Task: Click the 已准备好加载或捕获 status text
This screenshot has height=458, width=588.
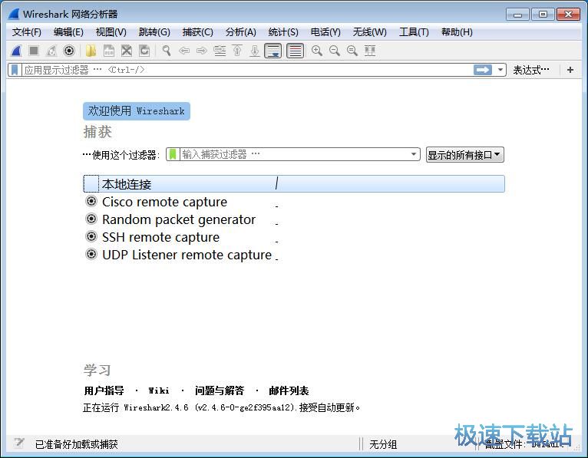Action: [77, 444]
